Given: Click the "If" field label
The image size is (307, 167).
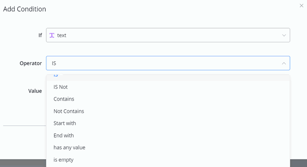Looking at the screenshot, I should coord(40,35).
